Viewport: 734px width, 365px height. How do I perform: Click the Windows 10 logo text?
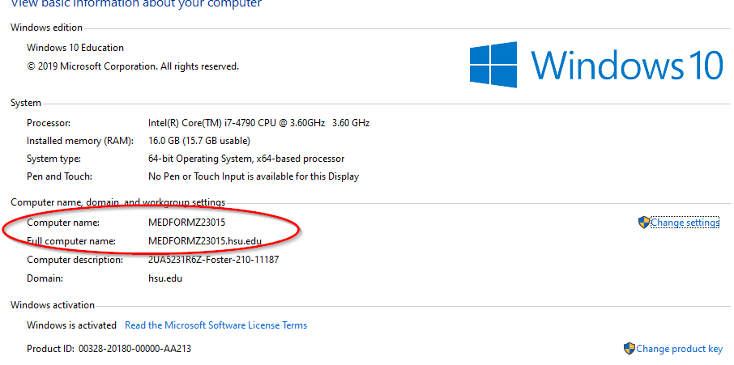627,64
